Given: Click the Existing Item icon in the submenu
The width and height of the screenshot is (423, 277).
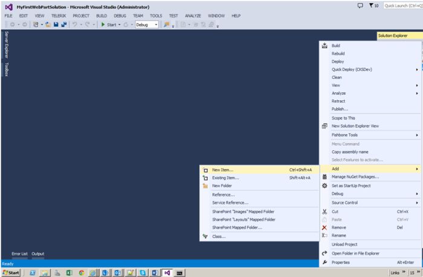Looking at the screenshot, I should [x=205, y=178].
